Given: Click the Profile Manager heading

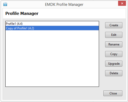Looking at the screenshot, I should click(22, 13).
